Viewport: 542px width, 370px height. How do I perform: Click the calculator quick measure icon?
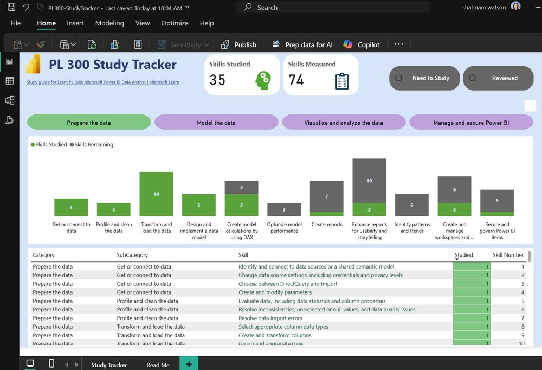click(138, 44)
